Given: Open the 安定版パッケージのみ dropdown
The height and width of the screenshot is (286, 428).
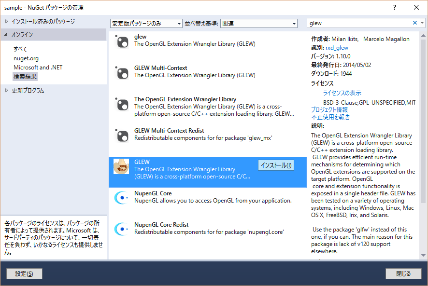Looking at the screenshot, I should 146,24.
